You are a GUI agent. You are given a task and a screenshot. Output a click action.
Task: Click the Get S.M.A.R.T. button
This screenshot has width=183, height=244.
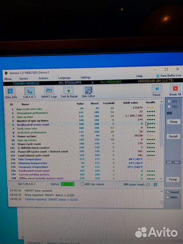tap(27, 184)
